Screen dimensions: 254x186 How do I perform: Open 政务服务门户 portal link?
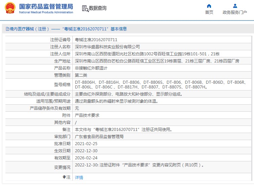click(235, 12)
